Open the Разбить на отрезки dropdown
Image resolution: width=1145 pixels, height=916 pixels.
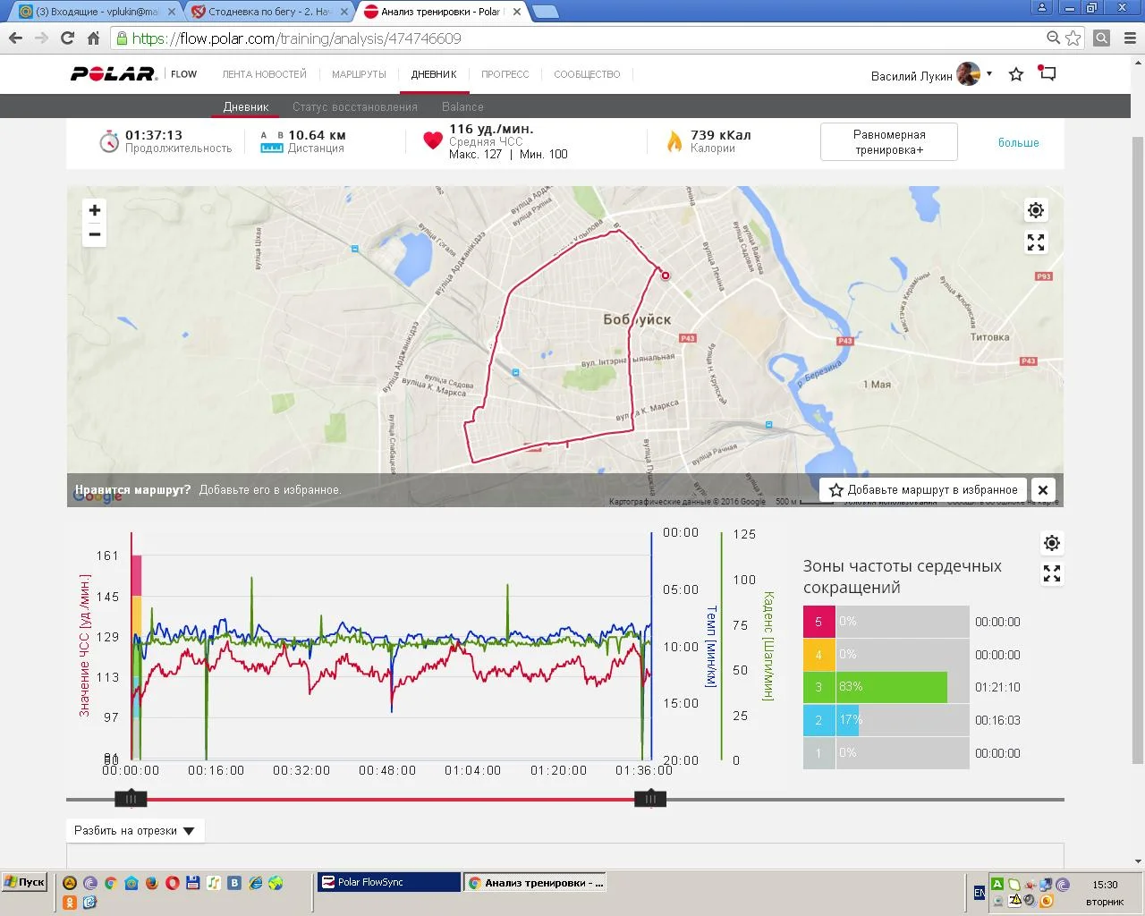point(135,830)
